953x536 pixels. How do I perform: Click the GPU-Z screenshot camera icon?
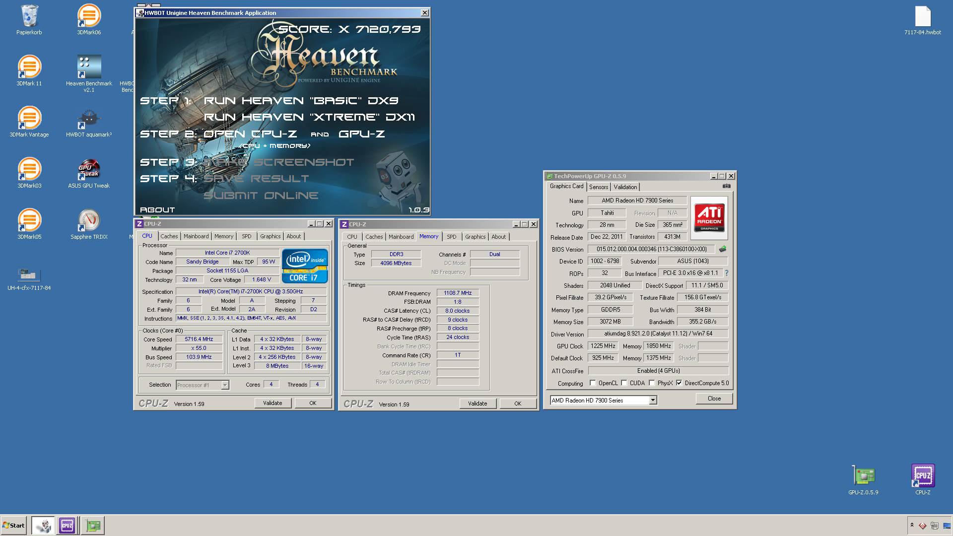(x=726, y=186)
